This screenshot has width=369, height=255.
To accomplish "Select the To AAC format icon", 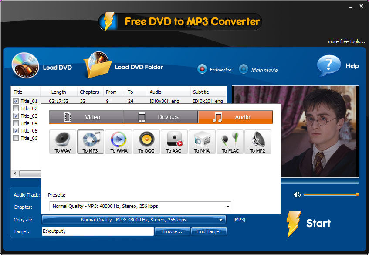I will pyautogui.click(x=174, y=142).
